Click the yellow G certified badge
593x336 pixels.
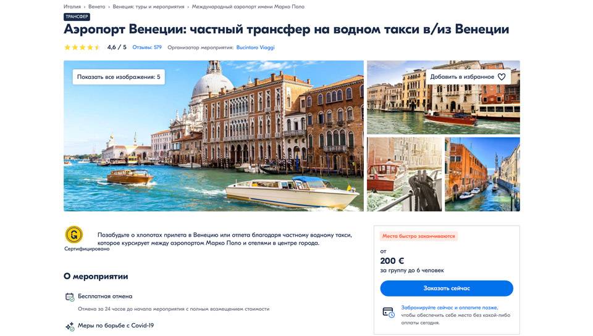[74, 234]
